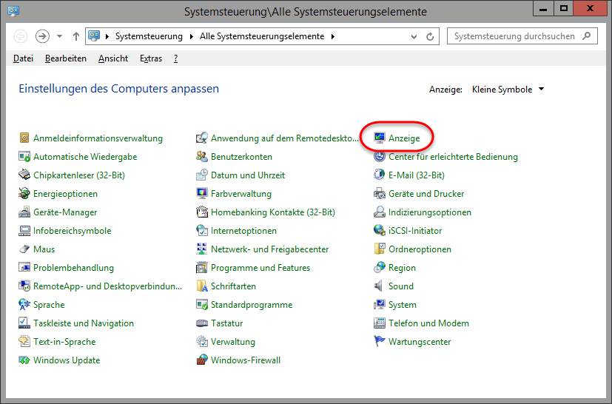612x404 pixels.
Task: Click the iSCSI-Initiator link
Action: (x=415, y=230)
